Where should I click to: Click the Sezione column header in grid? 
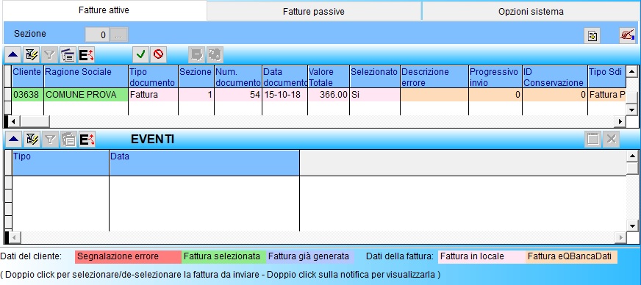point(196,77)
